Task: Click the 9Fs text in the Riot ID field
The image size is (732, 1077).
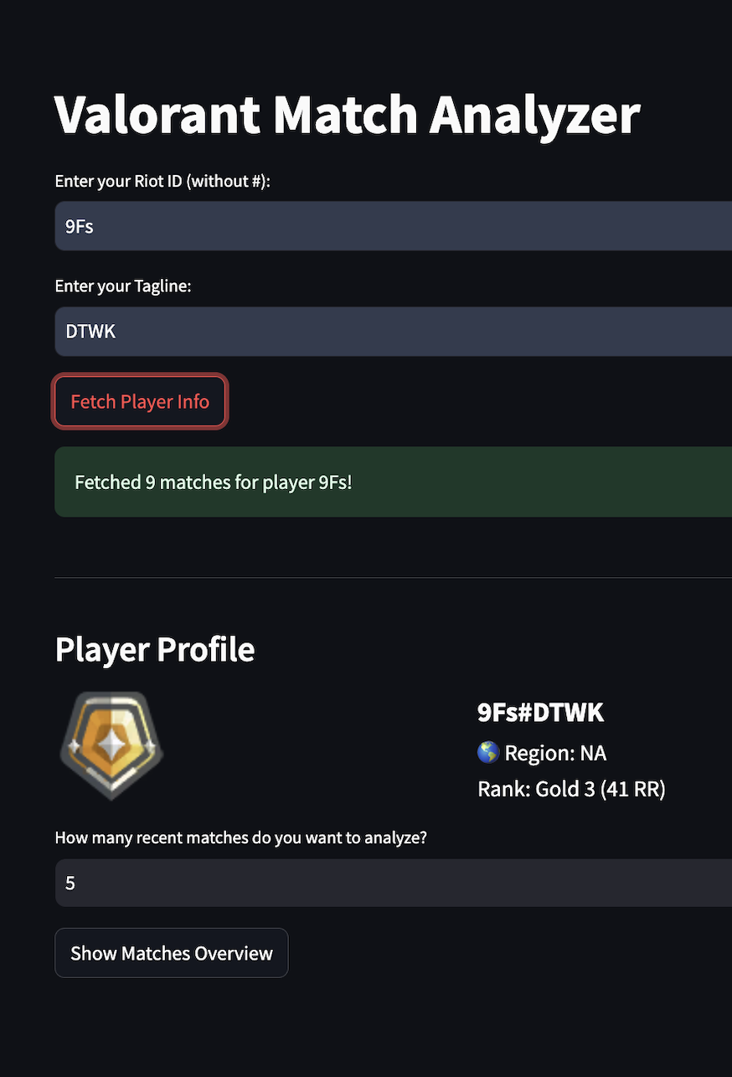Action: tap(80, 226)
